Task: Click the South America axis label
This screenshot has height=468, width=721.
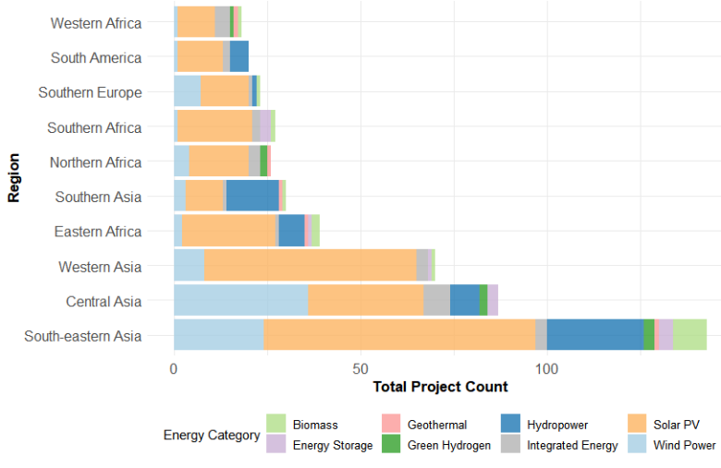Action: tap(96, 57)
